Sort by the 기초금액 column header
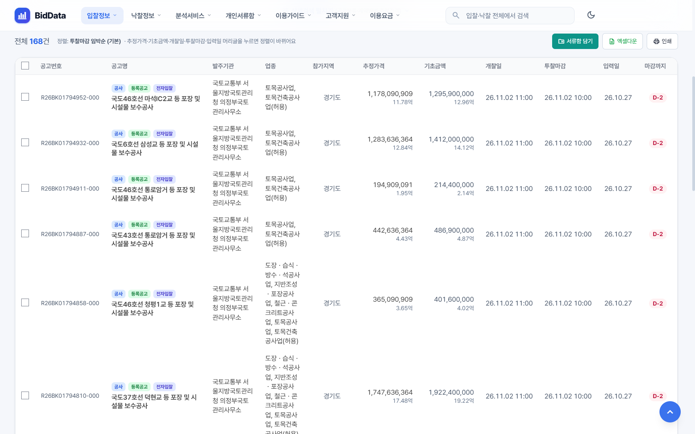The height and width of the screenshot is (434, 695). click(435, 66)
